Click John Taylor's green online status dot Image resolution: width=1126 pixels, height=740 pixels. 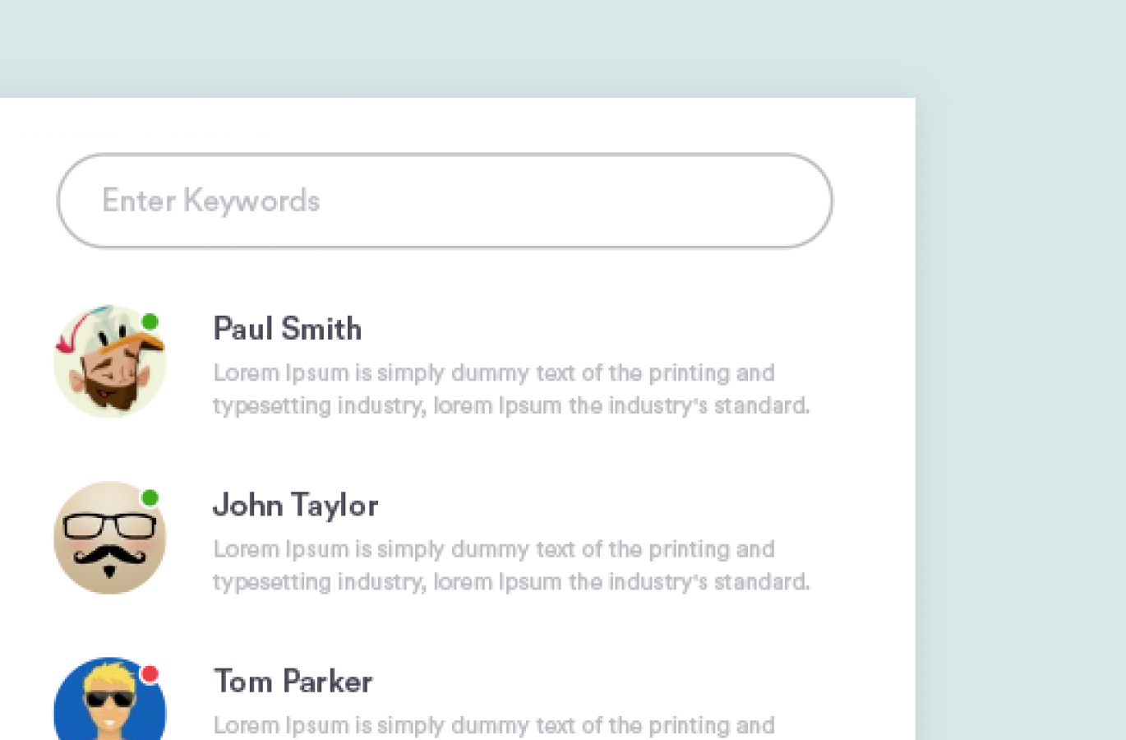(150, 497)
